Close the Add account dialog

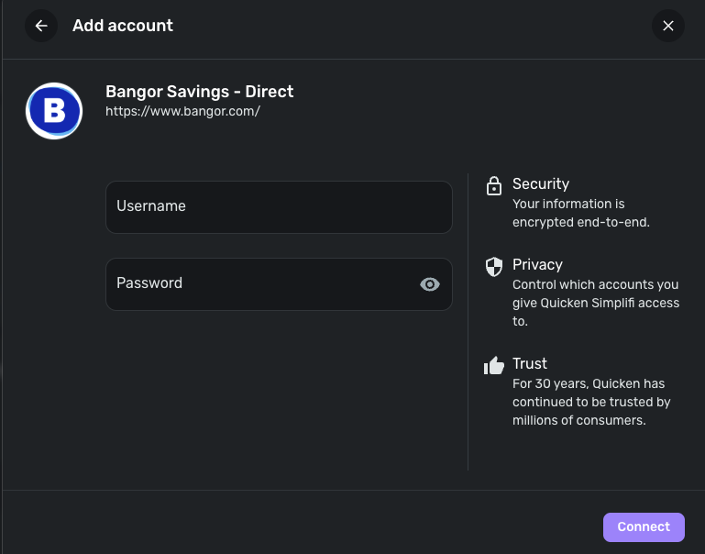pyautogui.click(x=668, y=26)
